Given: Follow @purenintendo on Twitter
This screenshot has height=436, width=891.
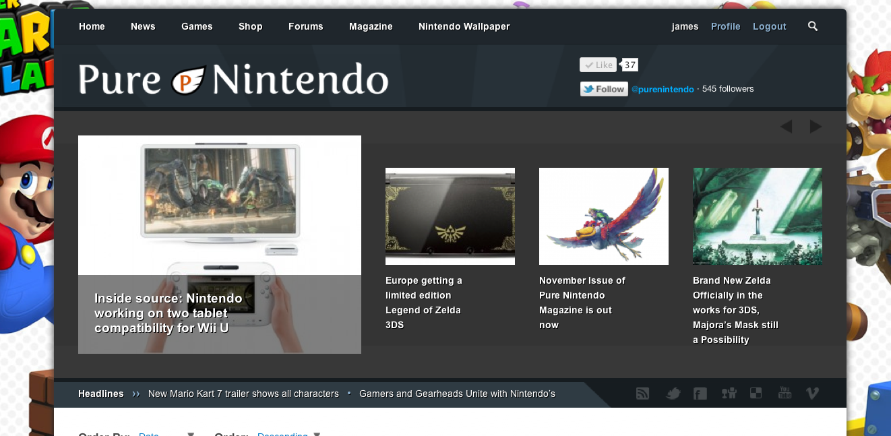Looking at the screenshot, I should [603, 88].
